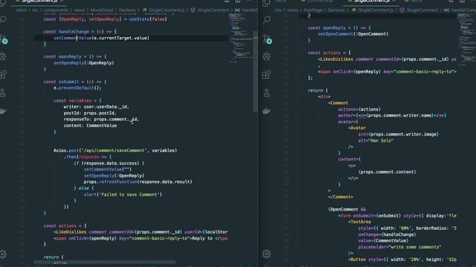The height and width of the screenshot is (267, 476).
Task: Open Source Control in right window
Action: [x=268, y=39]
